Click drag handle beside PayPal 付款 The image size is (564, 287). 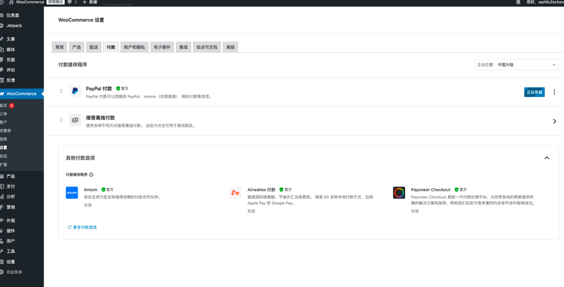tap(61, 91)
